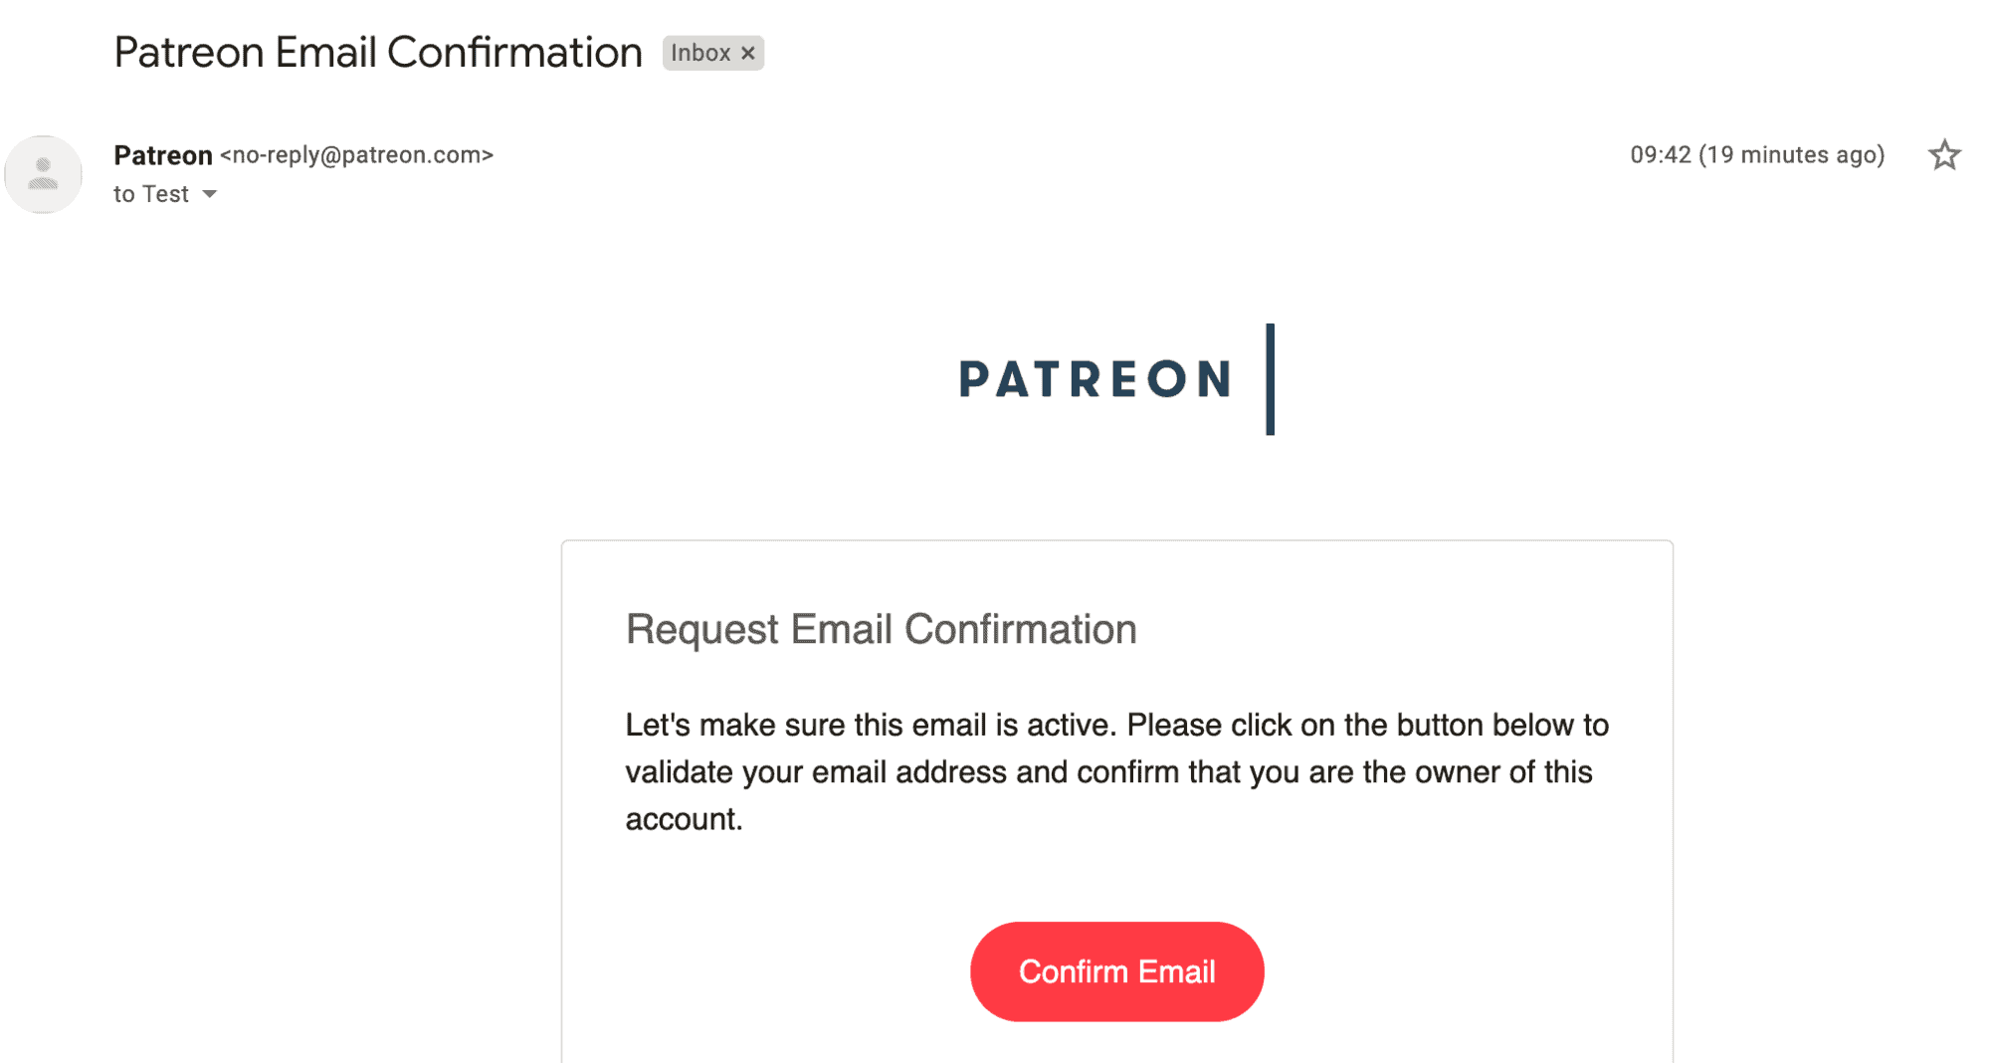This screenshot has height=1063, width=1990.
Task: Click the sender's profile avatar
Action: click(x=43, y=174)
